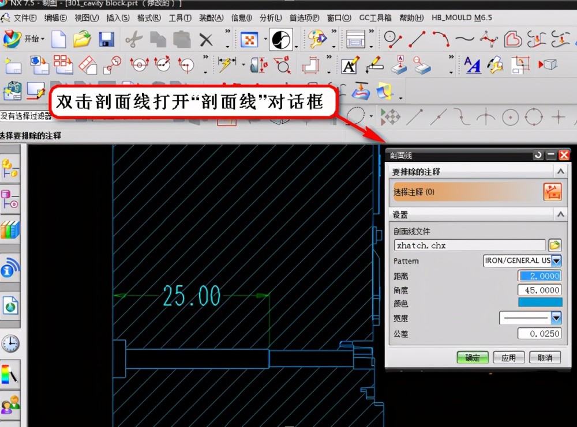Click the Apply button in dialog
Viewport: 577px width, 427px height.
click(508, 357)
